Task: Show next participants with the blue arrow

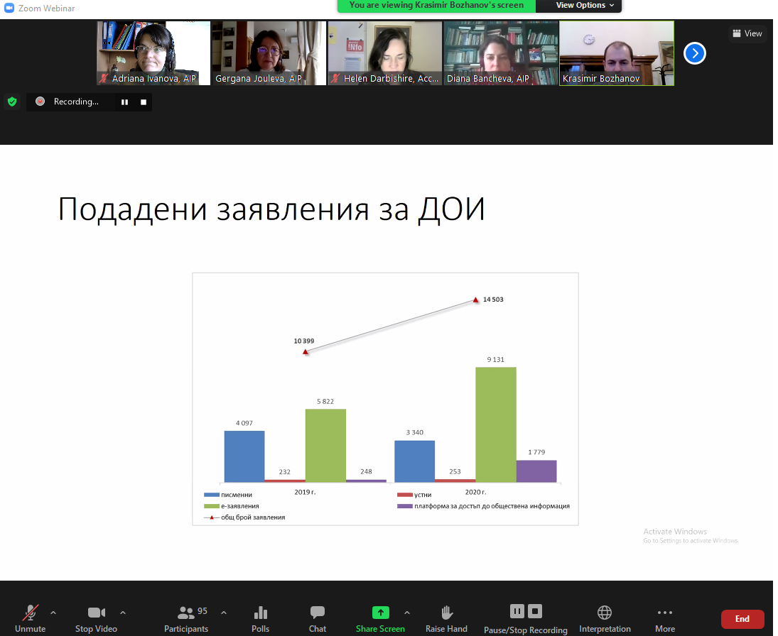Action: pyautogui.click(x=694, y=53)
